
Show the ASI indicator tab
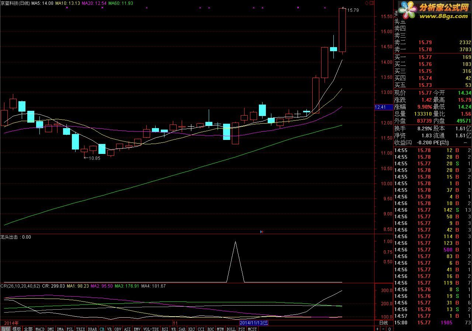coord(128,328)
